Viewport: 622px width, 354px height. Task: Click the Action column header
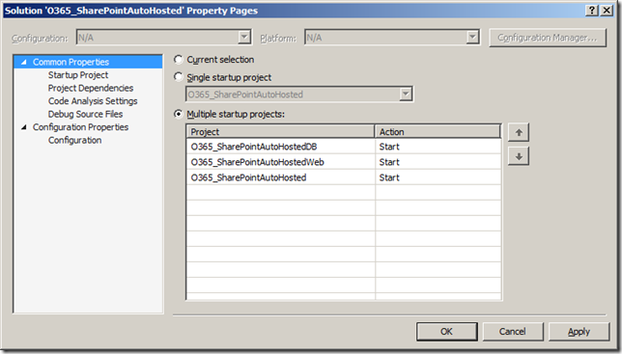coord(438,131)
